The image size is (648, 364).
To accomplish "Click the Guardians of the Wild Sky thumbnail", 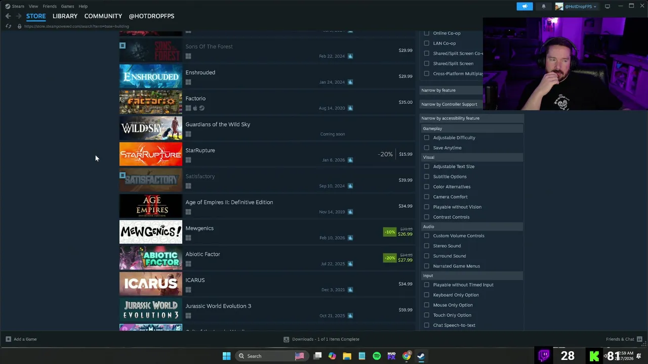I will pyautogui.click(x=151, y=128).
